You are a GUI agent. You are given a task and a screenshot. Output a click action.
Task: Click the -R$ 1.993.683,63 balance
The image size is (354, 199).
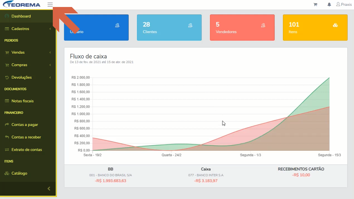coord(111,181)
